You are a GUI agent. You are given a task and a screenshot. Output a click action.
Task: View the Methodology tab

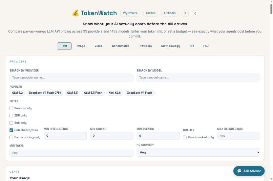pos(171,46)
